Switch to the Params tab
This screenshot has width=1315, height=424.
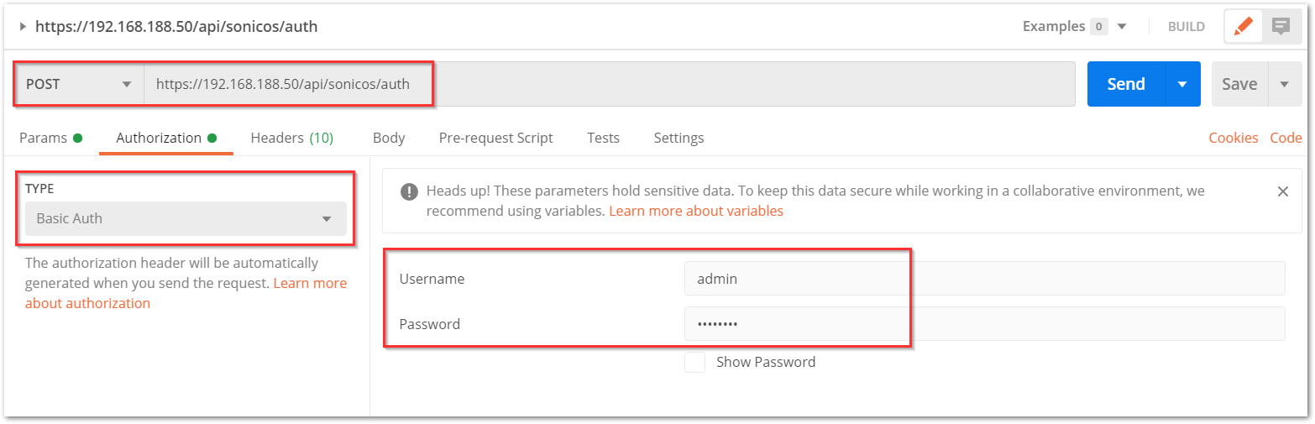point(50,138)
